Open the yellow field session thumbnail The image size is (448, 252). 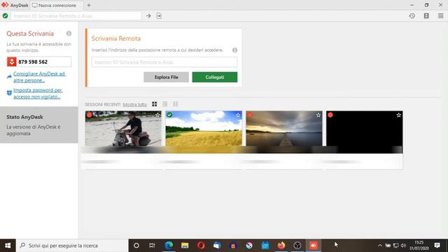coord(204,132)
